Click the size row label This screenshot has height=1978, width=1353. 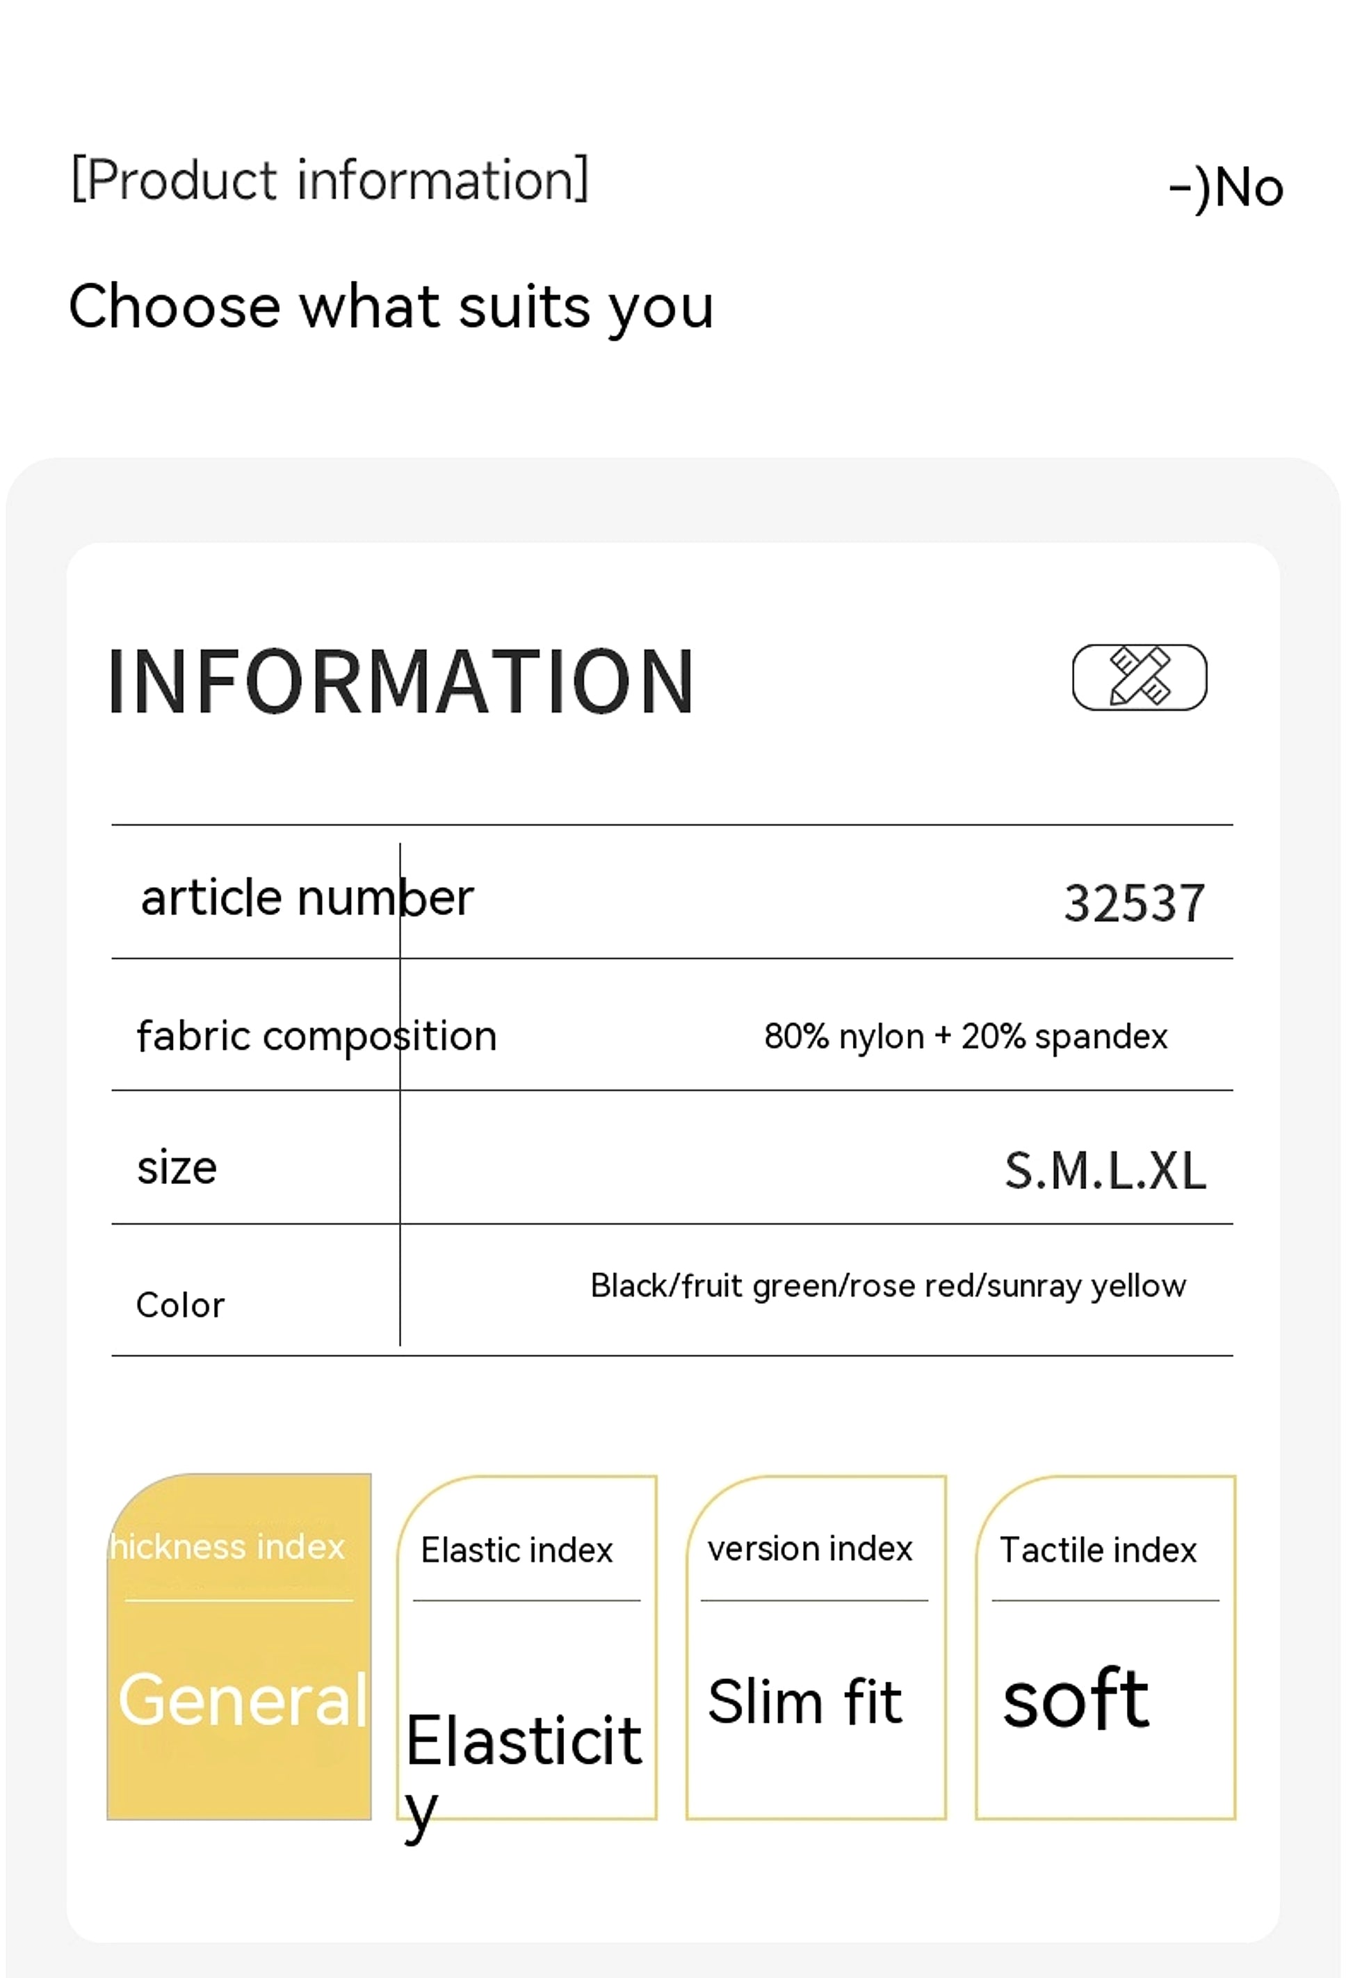[177, 1167]
